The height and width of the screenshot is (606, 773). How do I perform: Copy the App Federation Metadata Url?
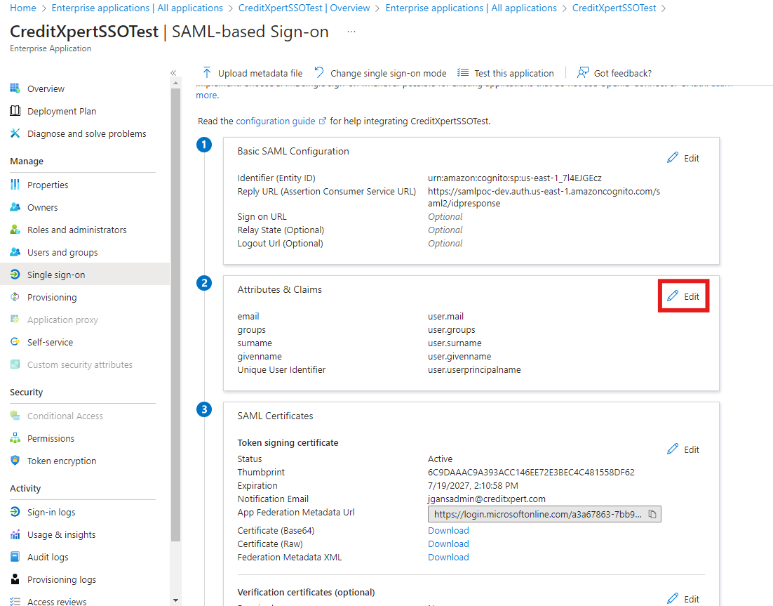point(652,514)
